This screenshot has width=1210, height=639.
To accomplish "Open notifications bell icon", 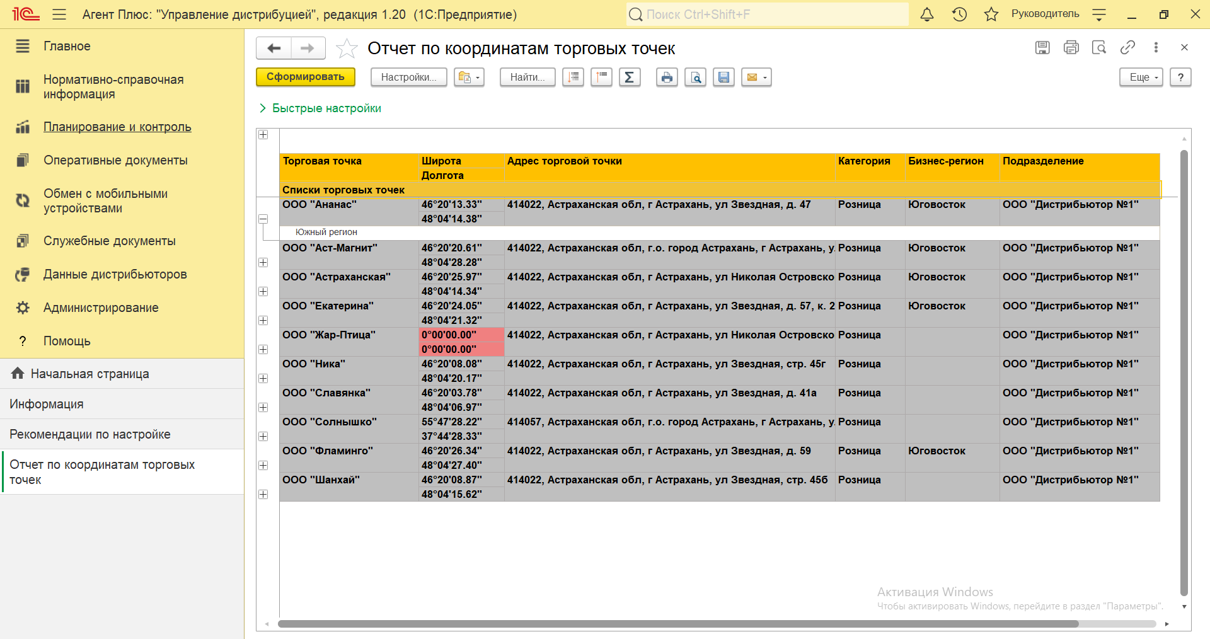I will click(927, 14).
